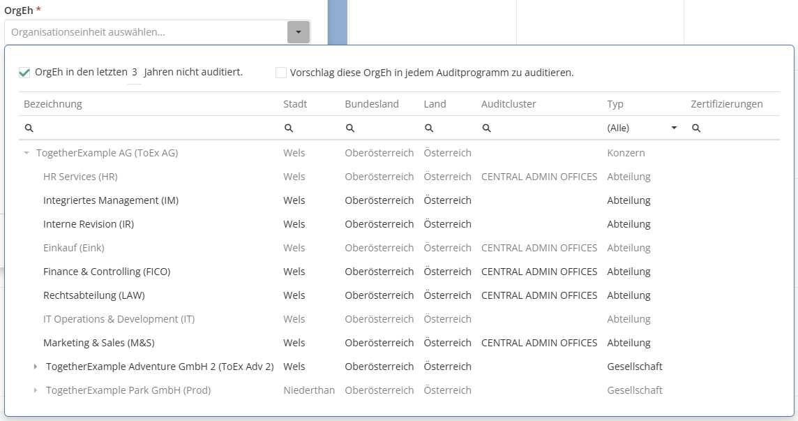Click the 'Organisationseinheit auswählen...' input field
This screenshot has height=421, width=798.
tap(146, 32)
